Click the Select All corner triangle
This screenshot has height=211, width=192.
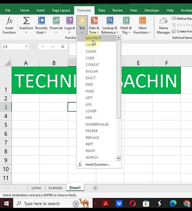(8, 63)
